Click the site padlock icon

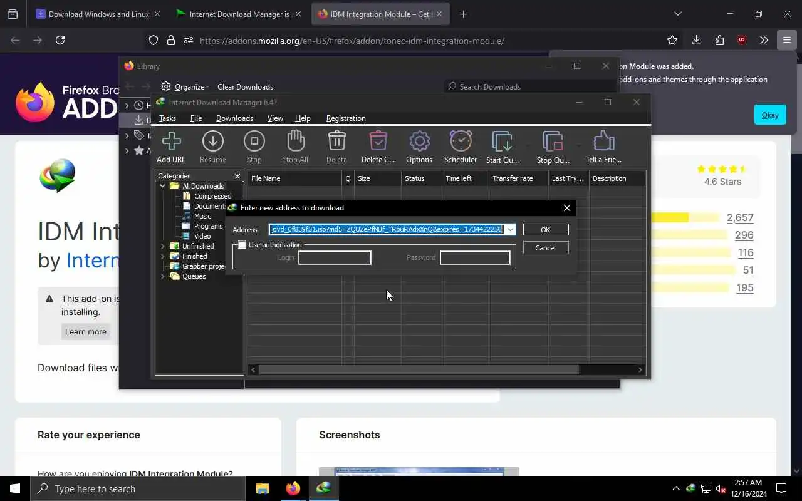(x=170, y=40)
